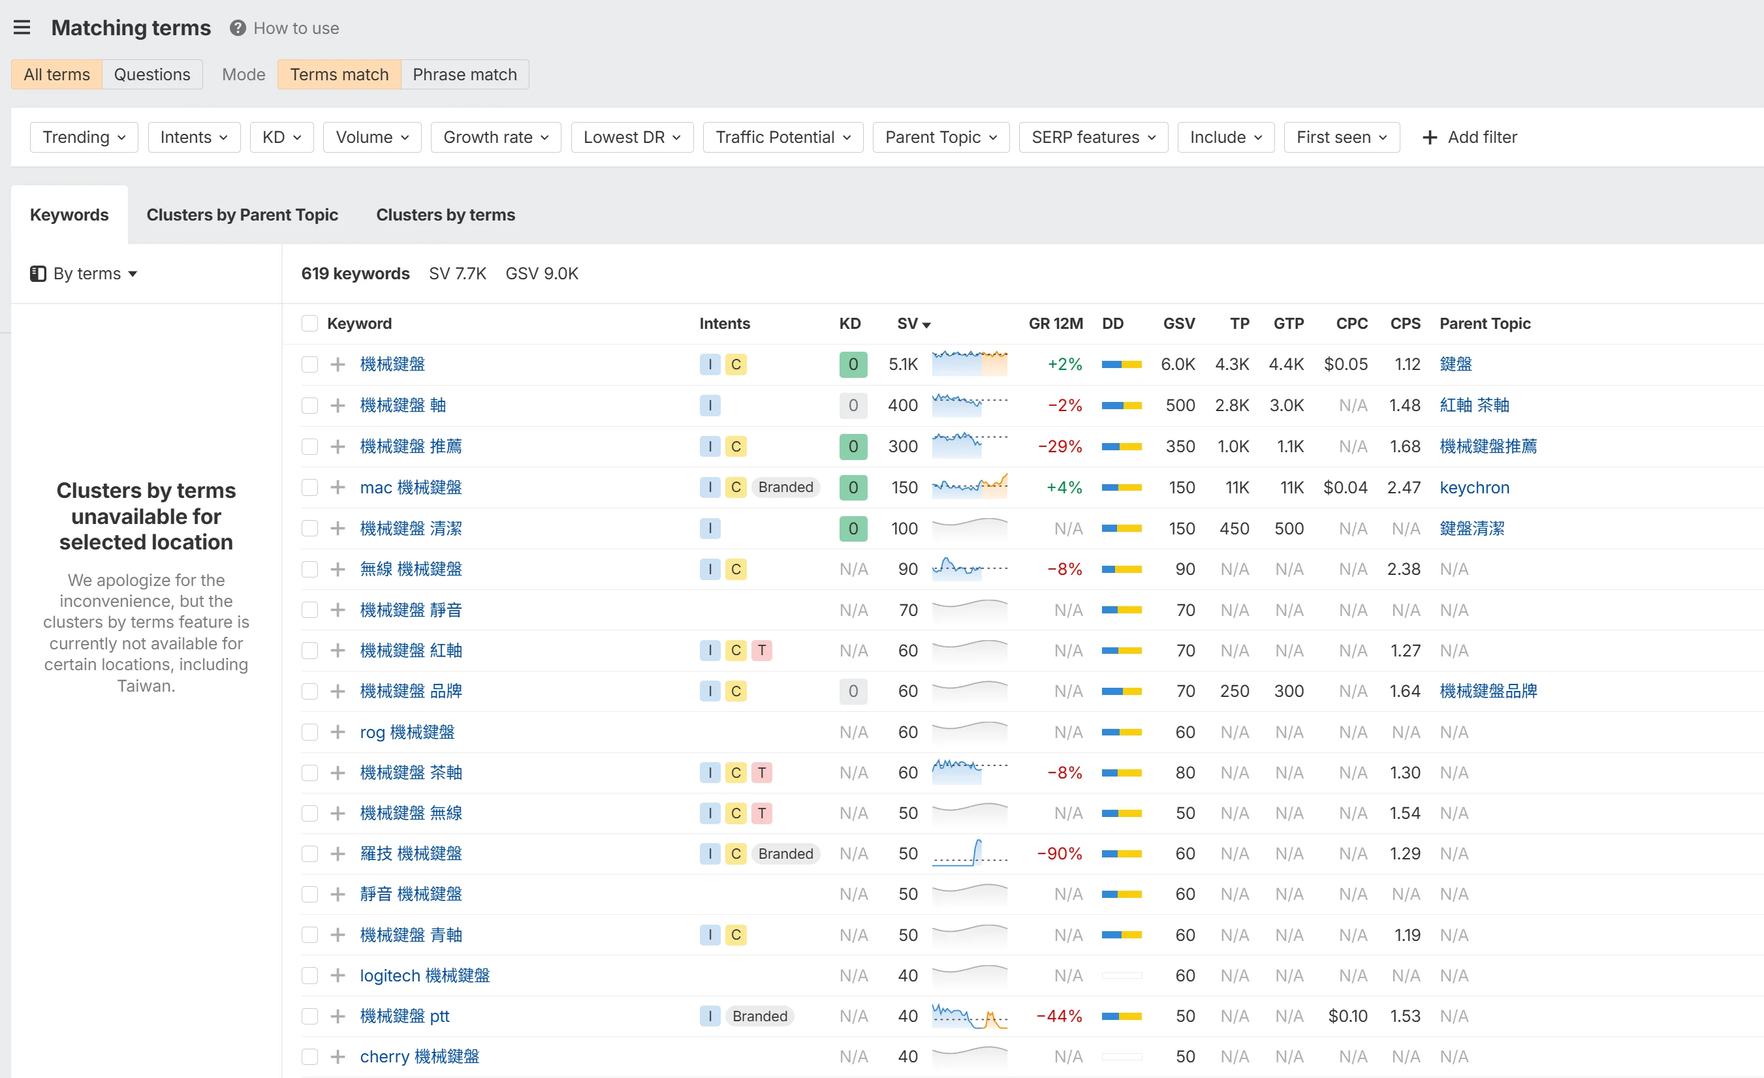This screenshot has height=1078, width=1764.
Task: Switch mode to Phrase match
Action: point(465,74)
